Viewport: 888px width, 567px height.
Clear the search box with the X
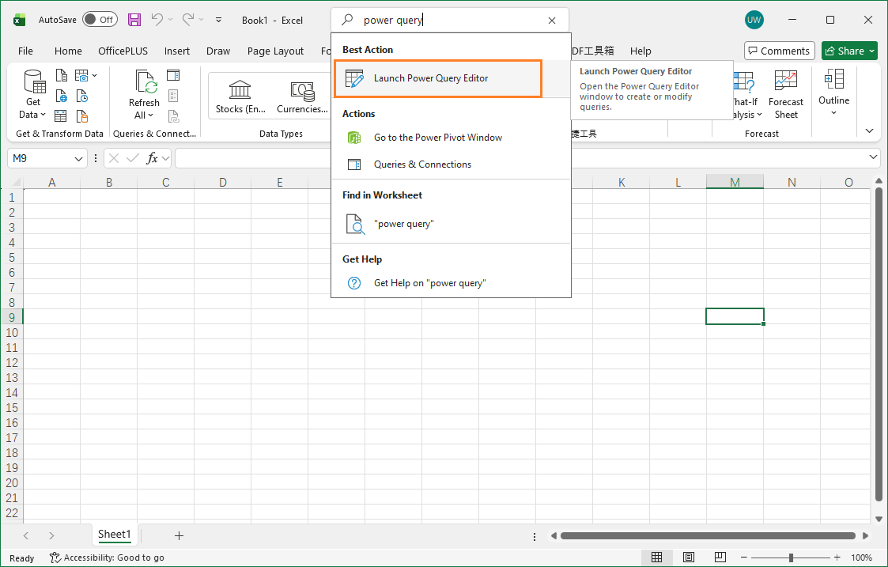pyautogui.click(x=551, y=20)
